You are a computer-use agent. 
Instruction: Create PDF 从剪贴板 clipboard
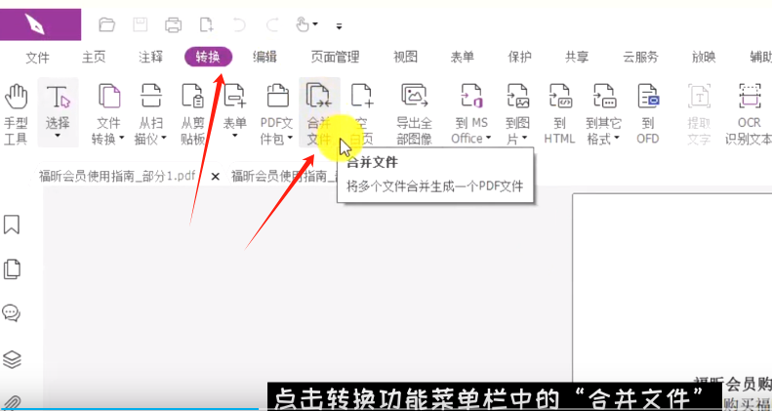pos(192,113)
